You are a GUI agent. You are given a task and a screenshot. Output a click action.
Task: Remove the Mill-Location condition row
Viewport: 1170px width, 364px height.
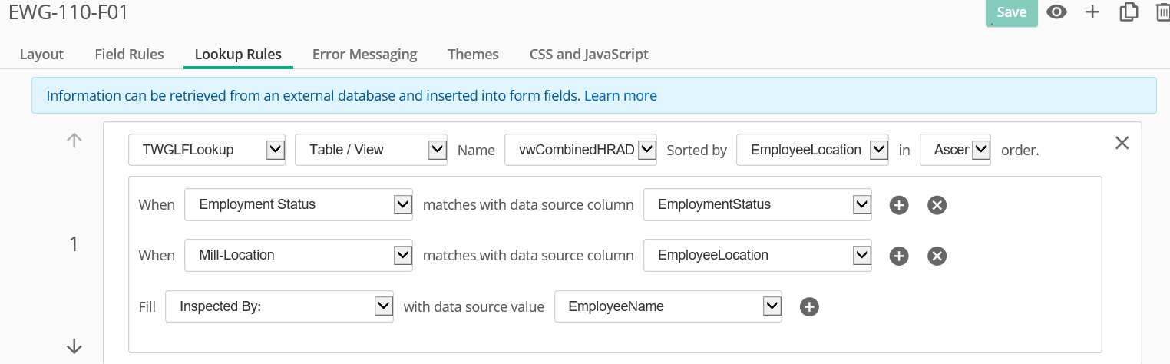pos(937,256)
